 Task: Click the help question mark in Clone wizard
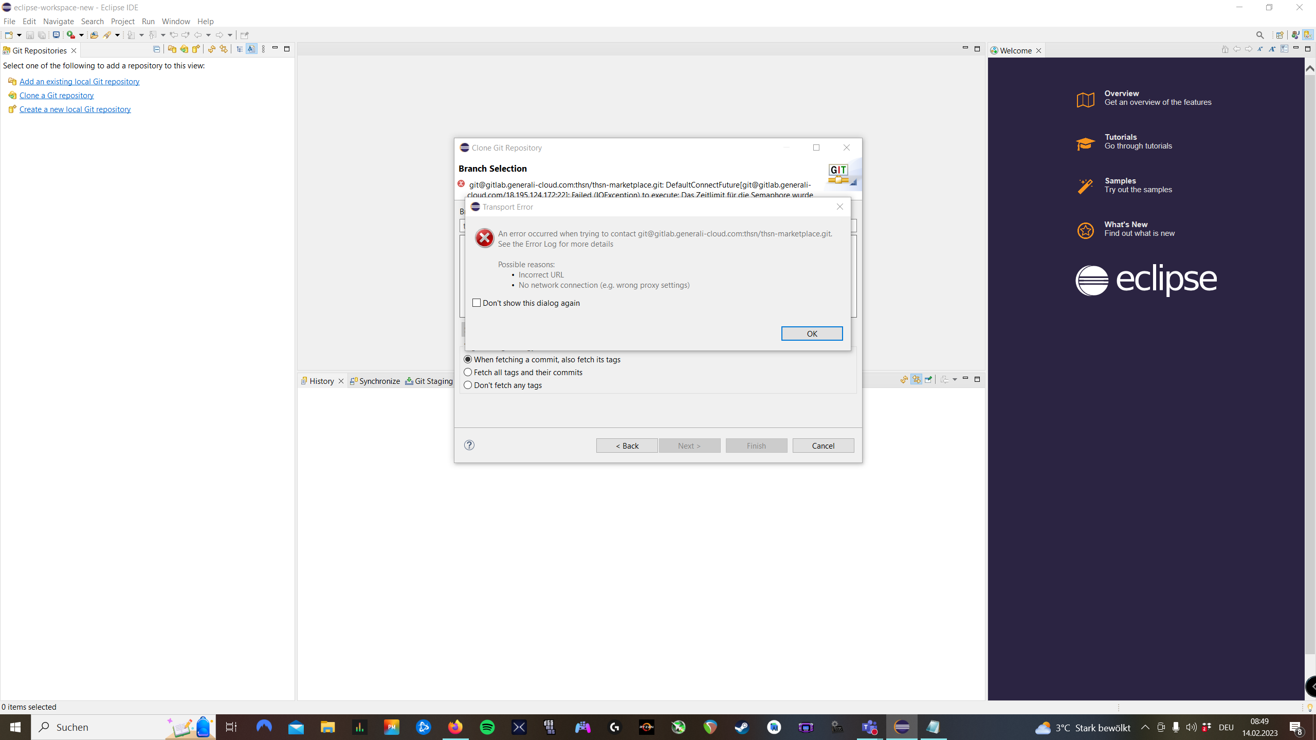point(469,445)
